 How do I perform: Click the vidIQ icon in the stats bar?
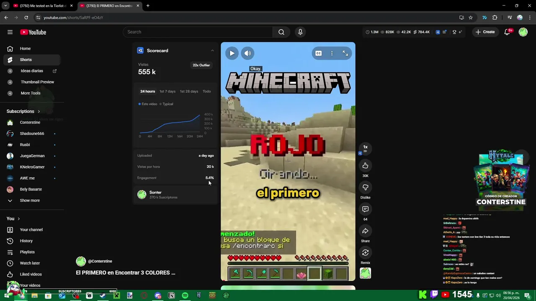(438, 32)
